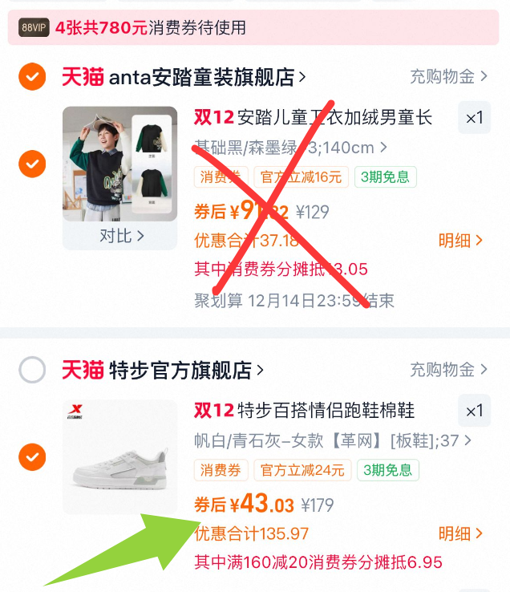Uncheck the Xtep shoes item checkbox
This screenshot has width=510, height=592.
tap(32, 457)
